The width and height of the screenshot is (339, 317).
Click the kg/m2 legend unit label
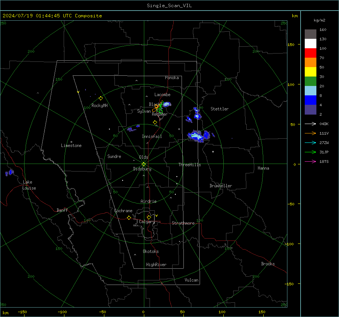point(319,20)
